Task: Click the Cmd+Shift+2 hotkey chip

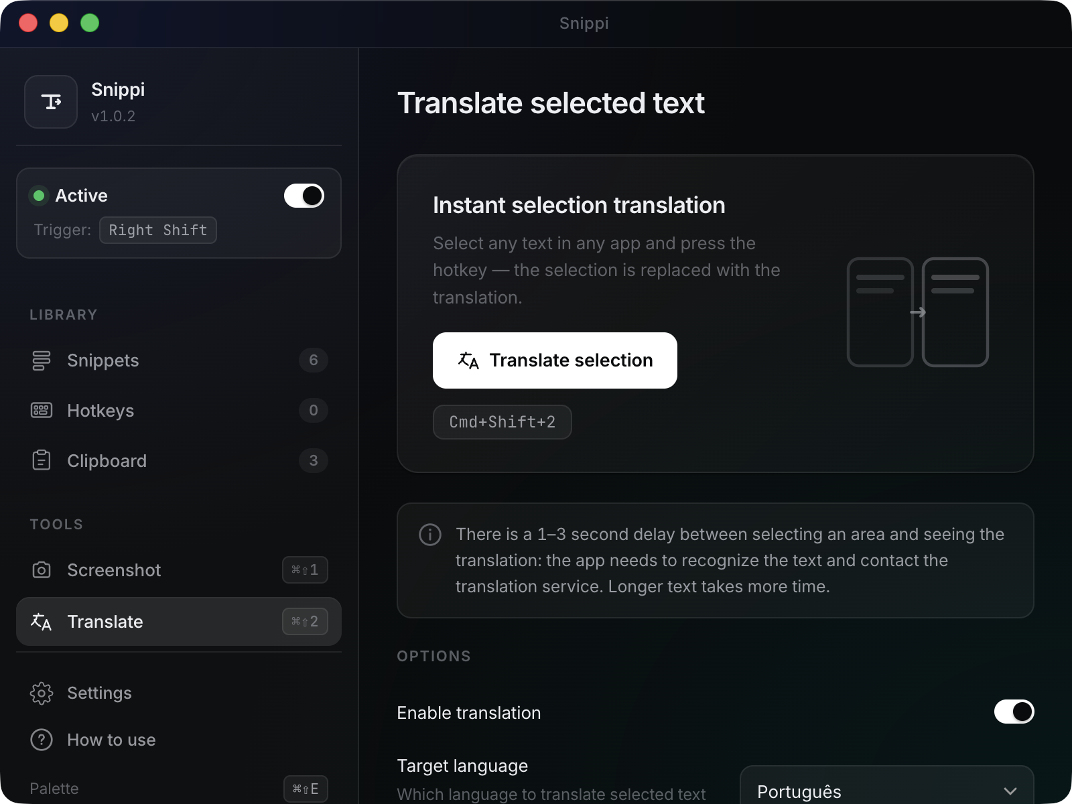Action: [503, 422]
